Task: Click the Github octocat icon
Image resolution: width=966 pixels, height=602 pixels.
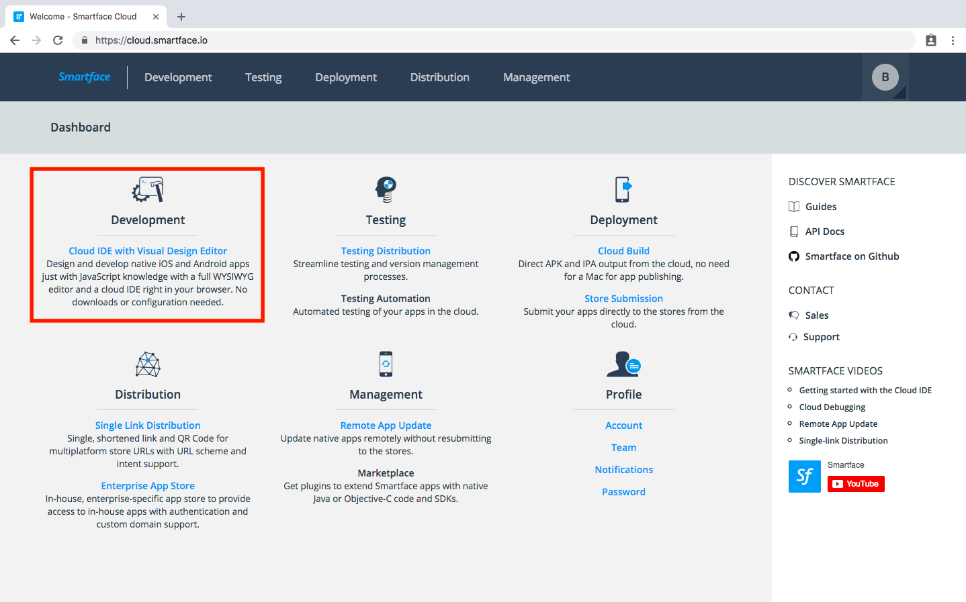Action: coord(794,256)
